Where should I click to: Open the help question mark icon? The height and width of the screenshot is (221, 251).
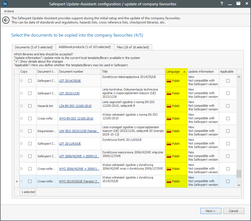(221, 4)
